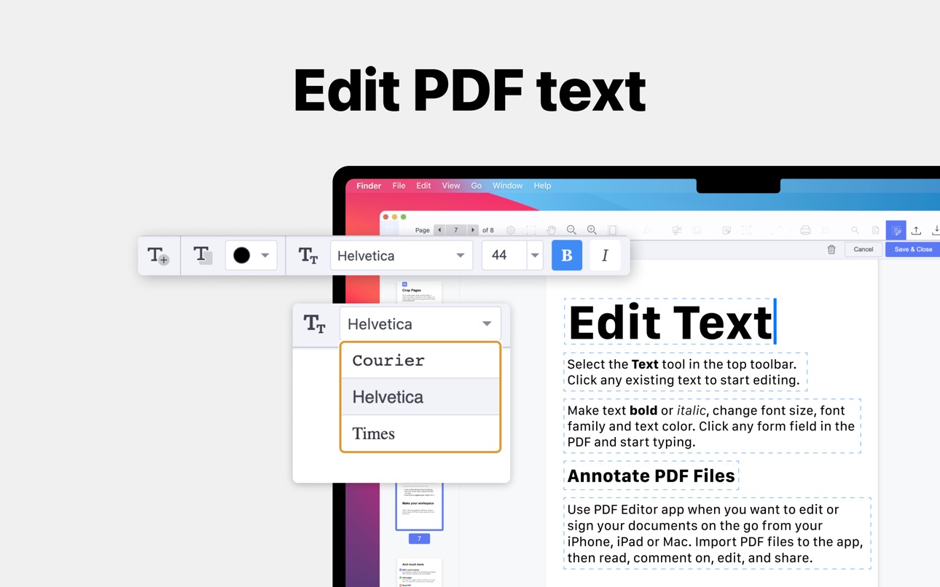
Task: Select the add text tool with plus sign
Action: [x=158, y=256]
